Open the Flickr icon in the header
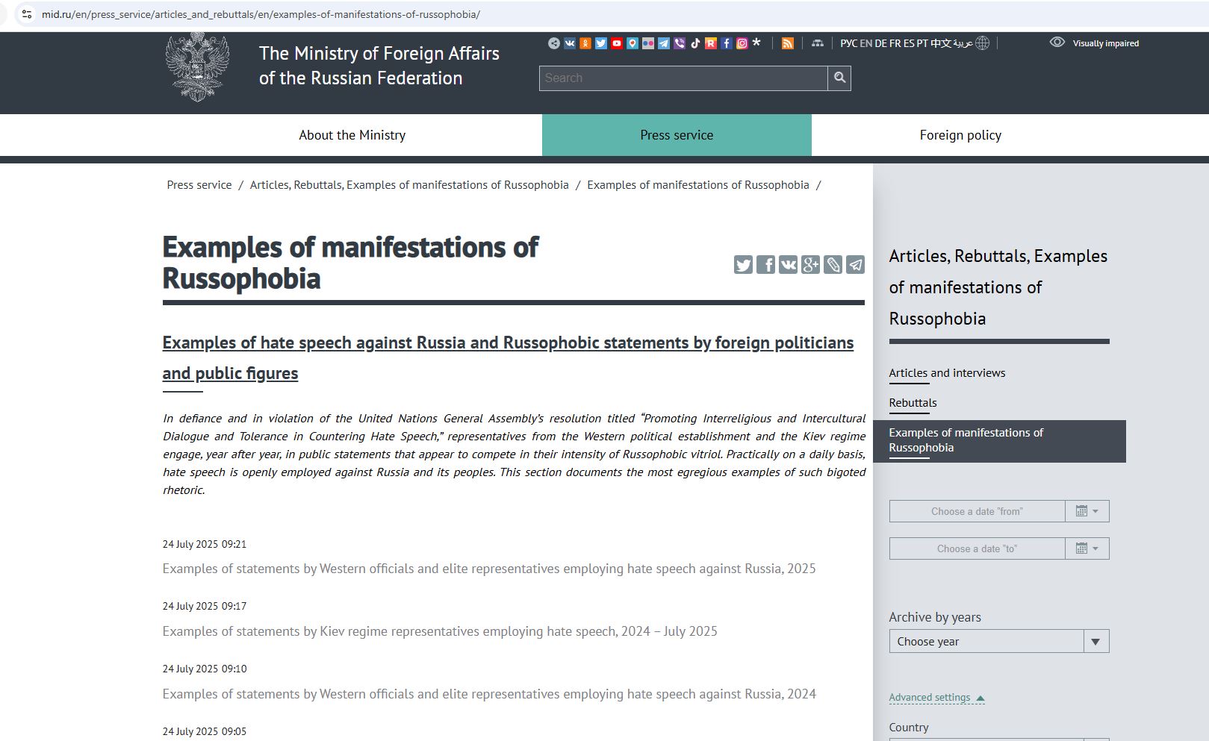Viewport: 1209px width, 741px height. click(x=648, y=43)
